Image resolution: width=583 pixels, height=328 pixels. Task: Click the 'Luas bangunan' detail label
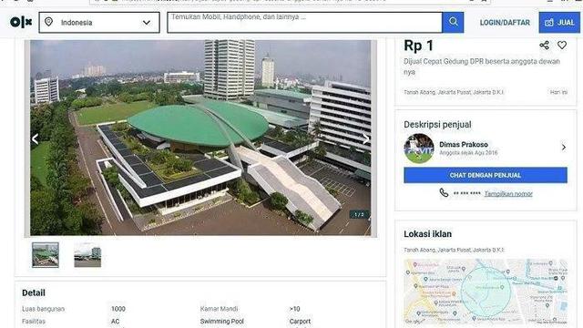coord(43,309)
